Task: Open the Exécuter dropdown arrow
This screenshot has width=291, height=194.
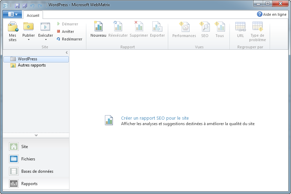Action: tap(46, 39)
